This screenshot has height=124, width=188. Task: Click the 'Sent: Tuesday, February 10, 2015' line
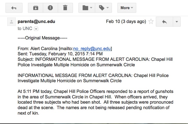[x=60, y=54]
